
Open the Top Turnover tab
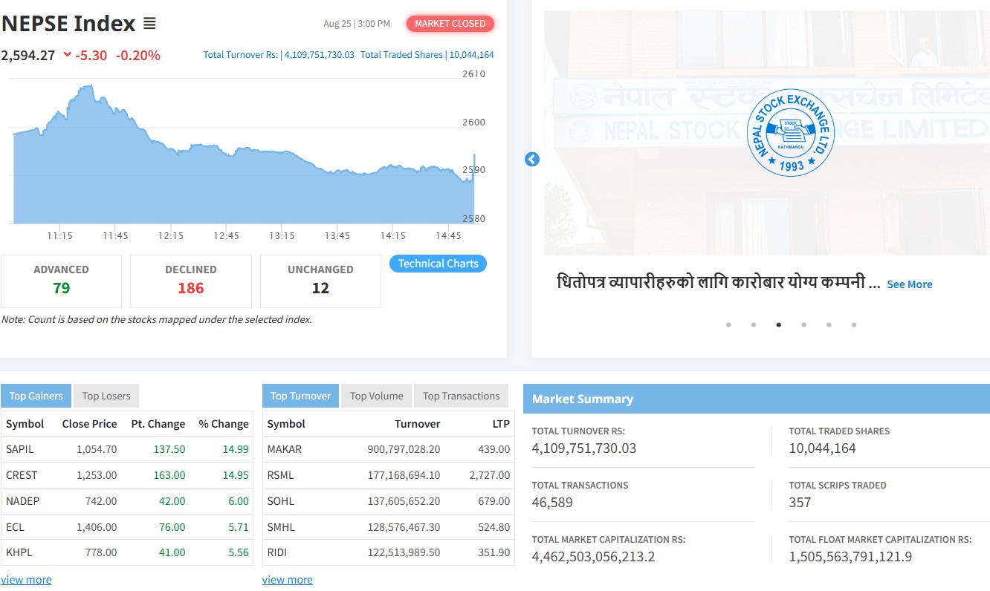pos(300,396)
